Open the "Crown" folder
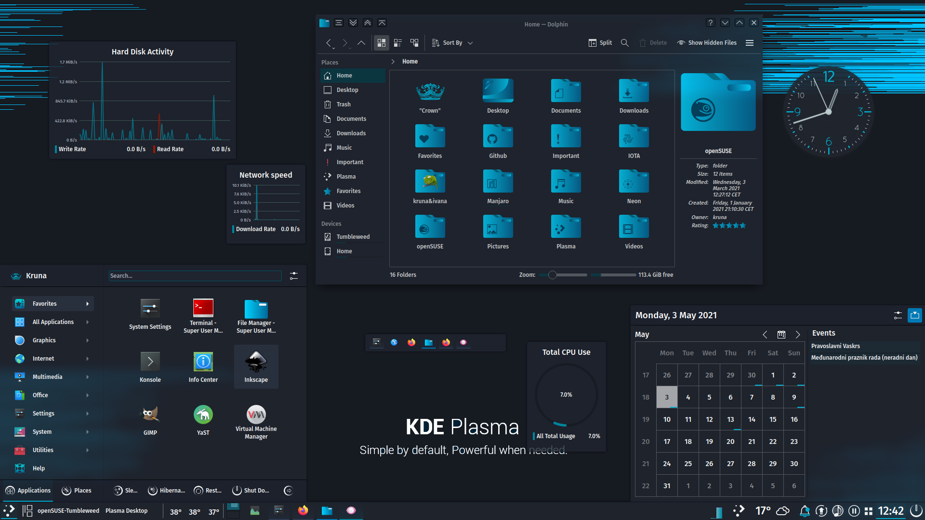Image resolution: width=925 pixels, height=520 pixels. (x=430, y=97)
